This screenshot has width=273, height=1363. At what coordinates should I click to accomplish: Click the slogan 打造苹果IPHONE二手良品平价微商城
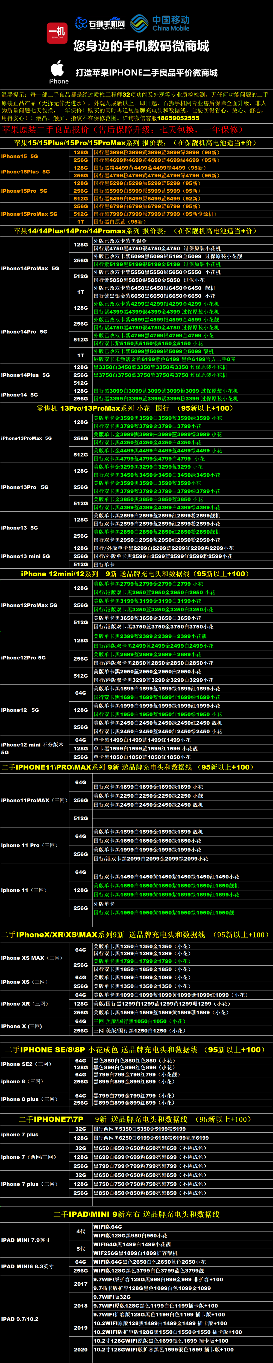click(x=146, y=73)
